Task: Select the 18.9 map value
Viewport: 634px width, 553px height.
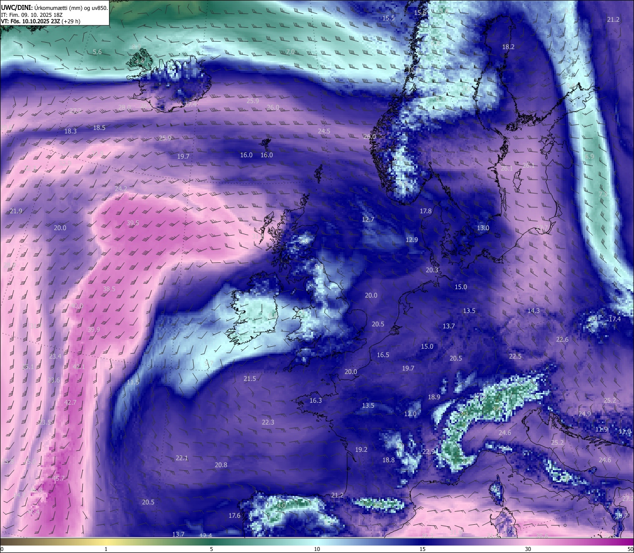Action: click(434, 397)
